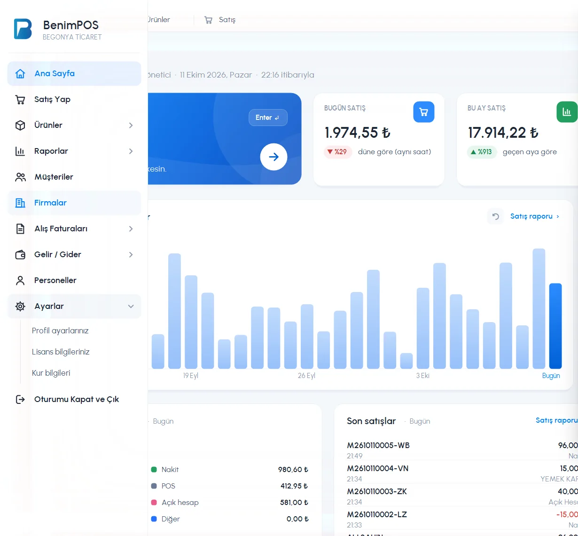Click the pink Açık hesap legend dot
The image size is (578, 536).
click(154, 503)
